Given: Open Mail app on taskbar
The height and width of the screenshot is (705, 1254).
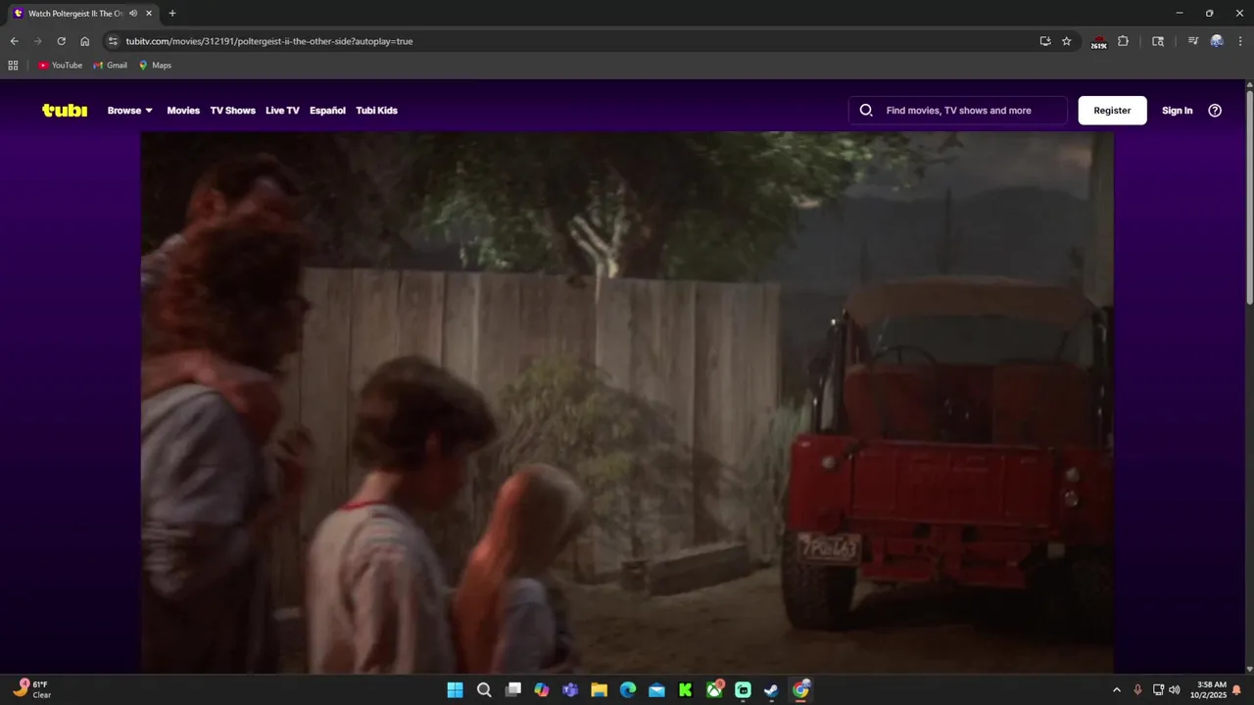Looking at the screenshot, I should (x=656, y=690).
